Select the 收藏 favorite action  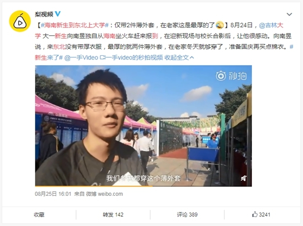click(39, 215)
